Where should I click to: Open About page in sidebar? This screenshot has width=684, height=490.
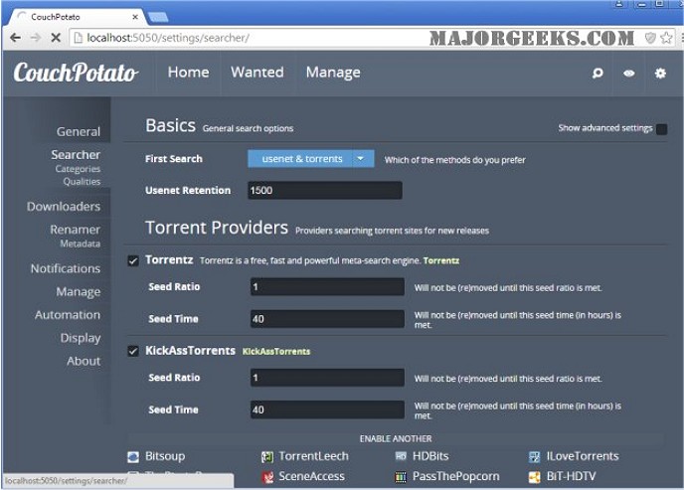[x=84, y=361]
